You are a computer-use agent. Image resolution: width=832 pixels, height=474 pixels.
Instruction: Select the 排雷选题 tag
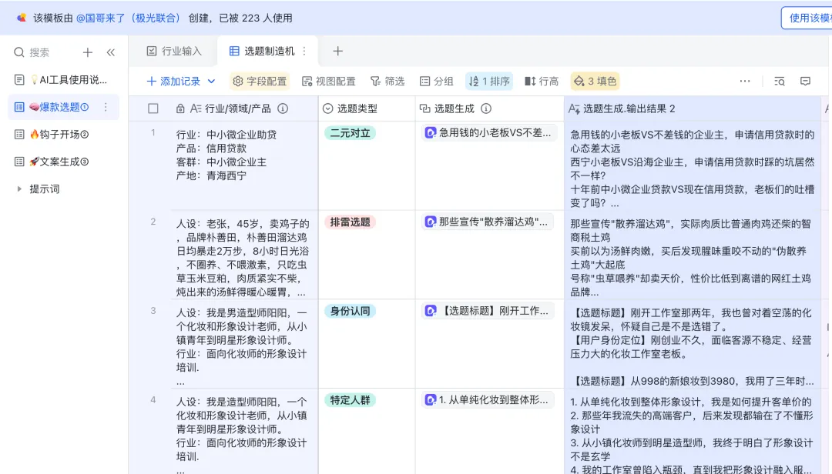coord(351,222)
